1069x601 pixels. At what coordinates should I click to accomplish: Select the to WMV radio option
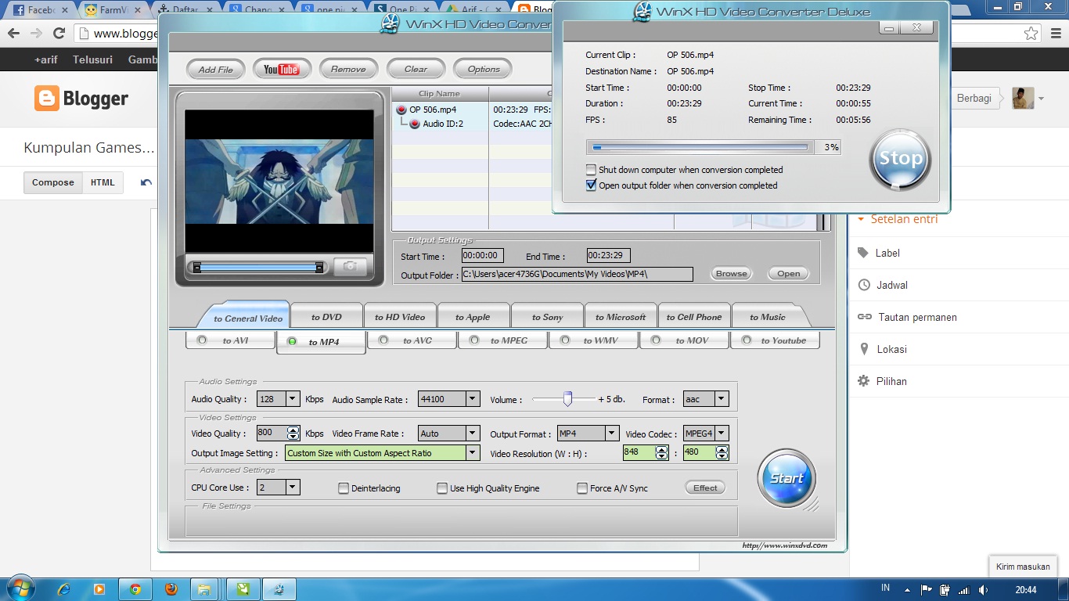click(x=565, y=340)
